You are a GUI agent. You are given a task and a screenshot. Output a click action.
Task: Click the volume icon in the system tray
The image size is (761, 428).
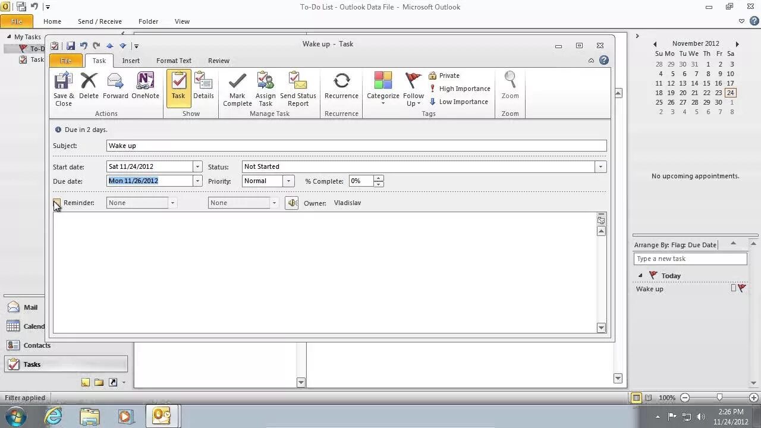pos(700,417)
